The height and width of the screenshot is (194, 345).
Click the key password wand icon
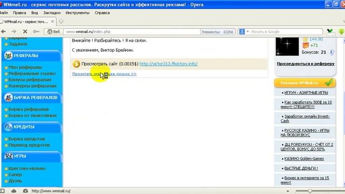click(x=36, y=32)
